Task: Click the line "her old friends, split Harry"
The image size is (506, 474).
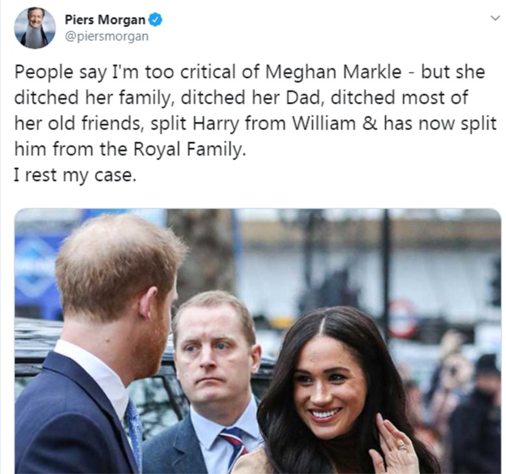Action: click(127, 123)
